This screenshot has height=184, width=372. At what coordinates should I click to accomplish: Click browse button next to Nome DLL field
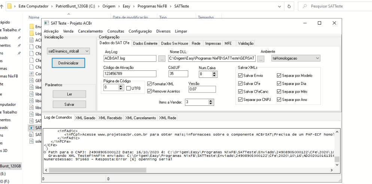261,59
